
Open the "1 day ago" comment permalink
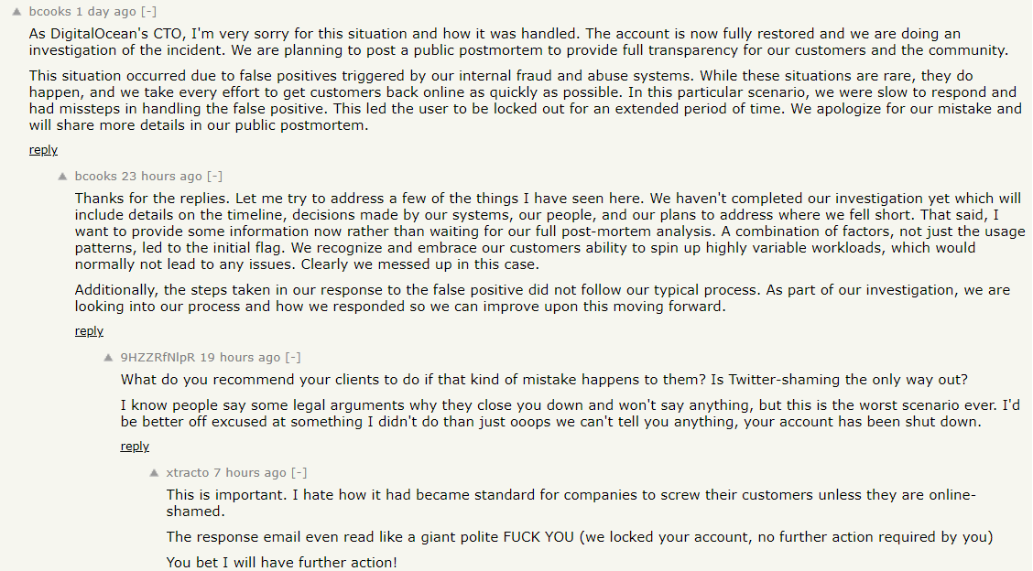click(x=105, y=12)
